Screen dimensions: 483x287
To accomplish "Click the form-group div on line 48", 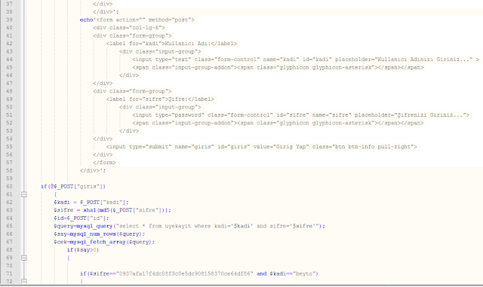I will click(132, 91).
